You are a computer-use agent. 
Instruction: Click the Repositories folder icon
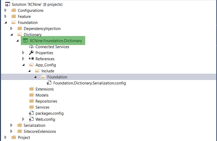[32, 101]
